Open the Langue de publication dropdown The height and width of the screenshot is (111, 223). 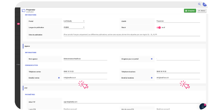74,27
